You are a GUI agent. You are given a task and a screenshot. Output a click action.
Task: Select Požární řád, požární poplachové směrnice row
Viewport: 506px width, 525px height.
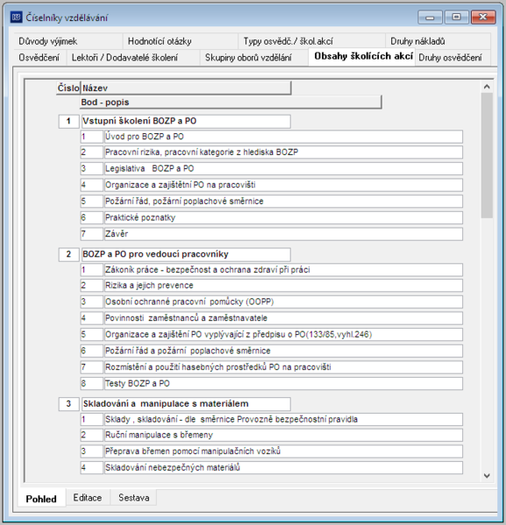pyautogui.click(x=283, y=202)
